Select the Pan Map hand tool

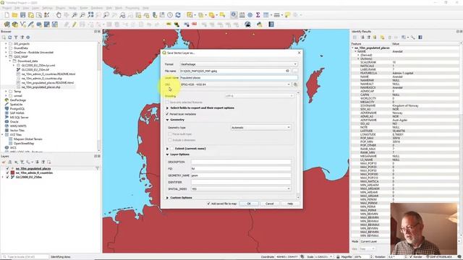point(59,15)
